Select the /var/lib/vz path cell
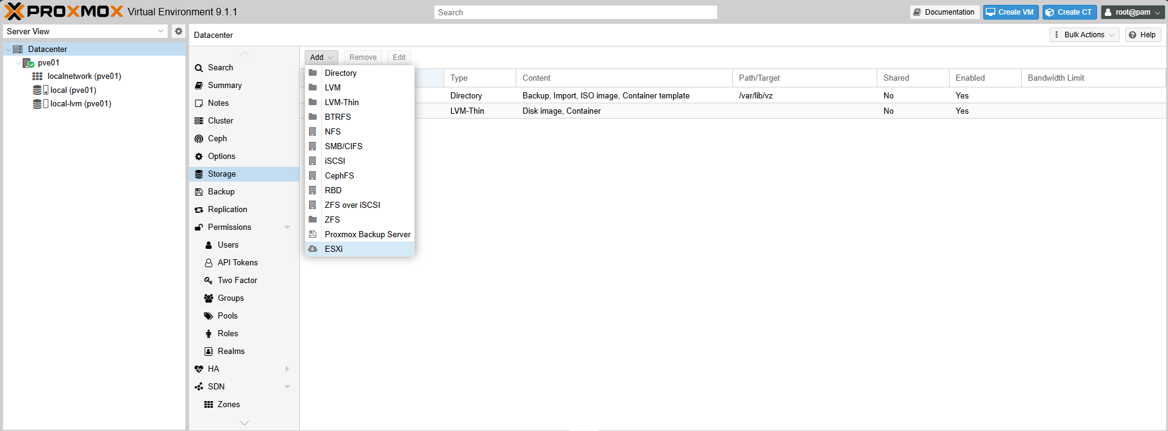The height and width of the screenshot is (431, 1168). point(805,96)
